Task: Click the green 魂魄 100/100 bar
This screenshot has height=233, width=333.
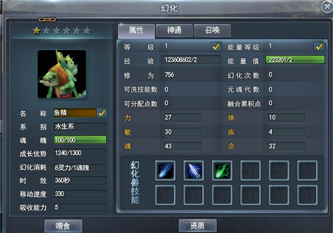Action: [x=80, y=140]
